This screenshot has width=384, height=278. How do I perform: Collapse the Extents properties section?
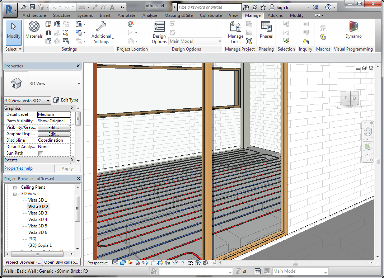(x=71, y=160)
